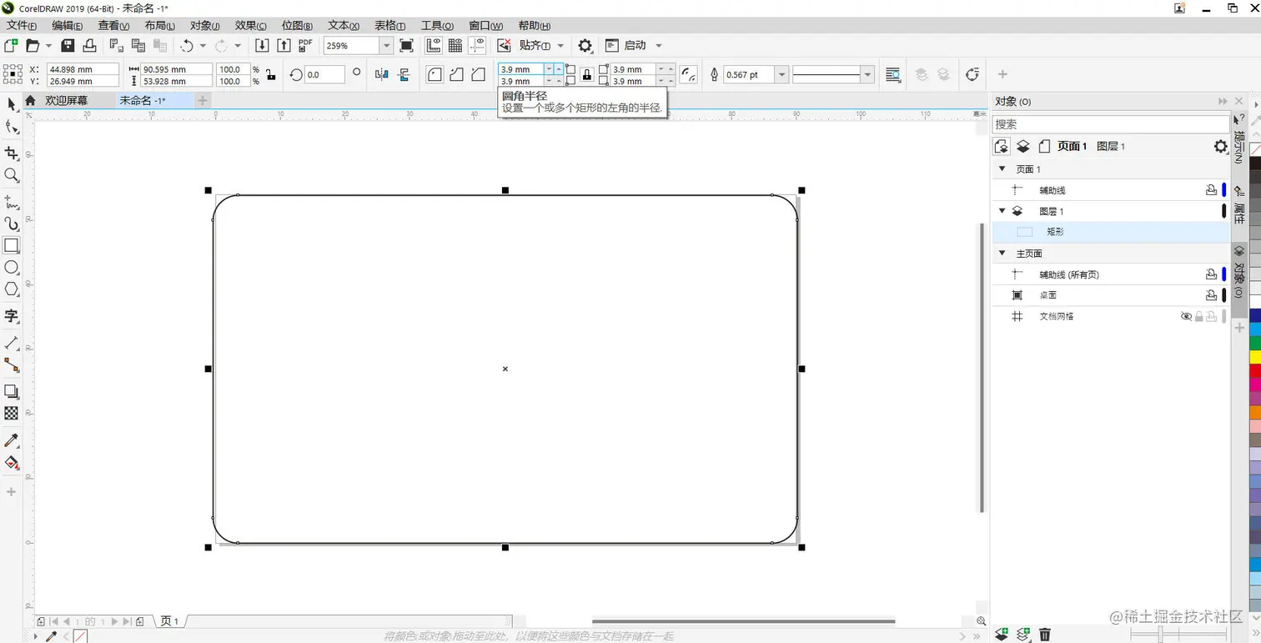Choose the Round corner type
This screenshot has width=1261, height=643.
pos(435,75)
